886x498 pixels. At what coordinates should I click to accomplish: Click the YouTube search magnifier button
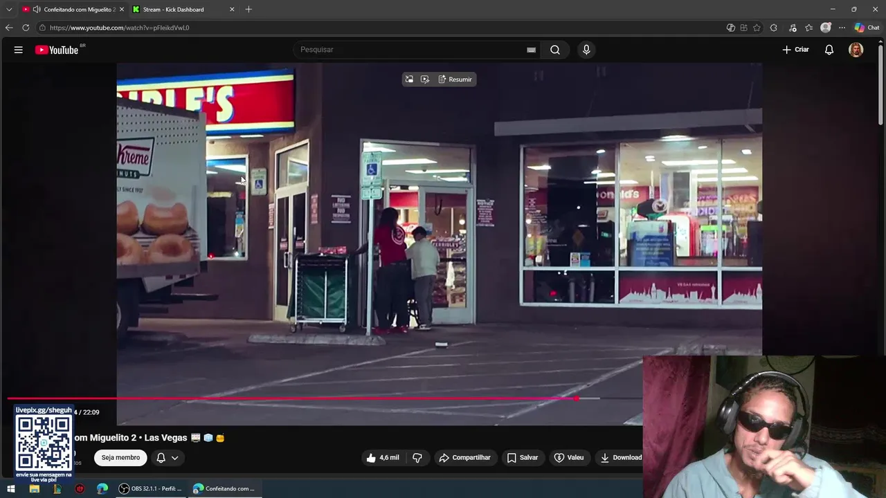555,50
